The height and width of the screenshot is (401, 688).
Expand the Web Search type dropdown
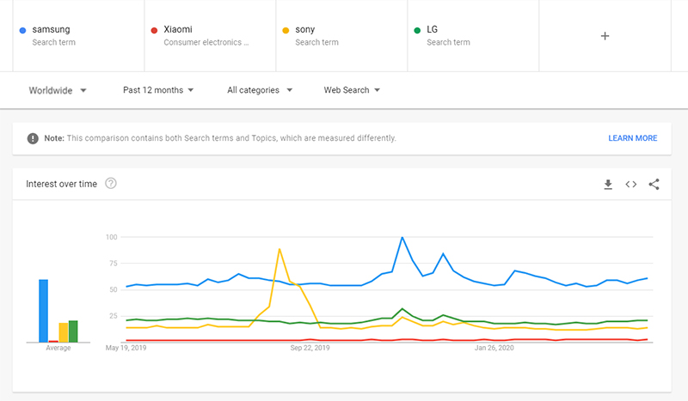(352, 90)
